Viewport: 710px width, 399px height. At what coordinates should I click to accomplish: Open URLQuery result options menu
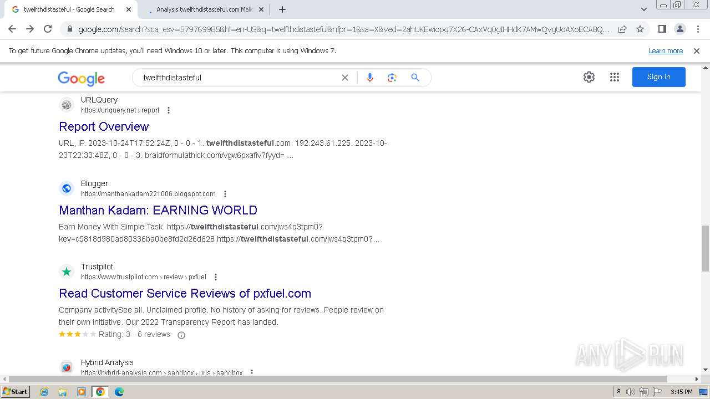[169, 110]
